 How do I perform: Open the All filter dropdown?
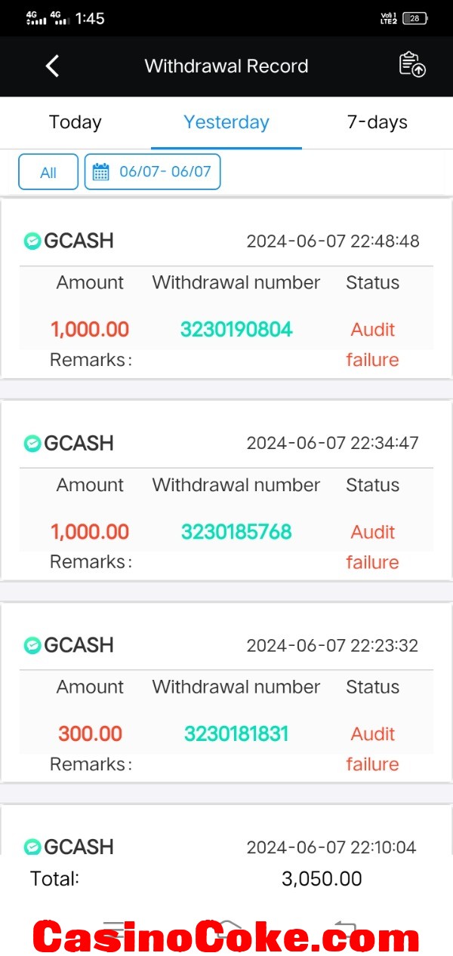[48, 172]
